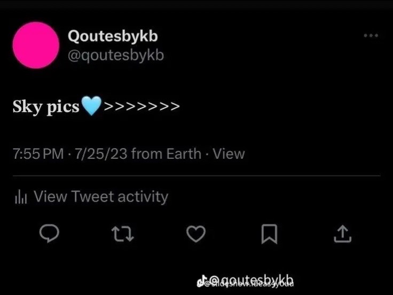Like the tweet with heart icon
The image size is (393, 295).
pyautogui.click(x=196, y=234)
